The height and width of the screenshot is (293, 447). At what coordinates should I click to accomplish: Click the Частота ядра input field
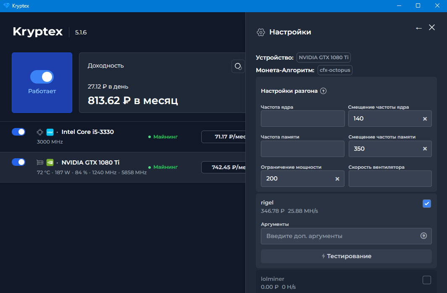click(x=302, y=119)
